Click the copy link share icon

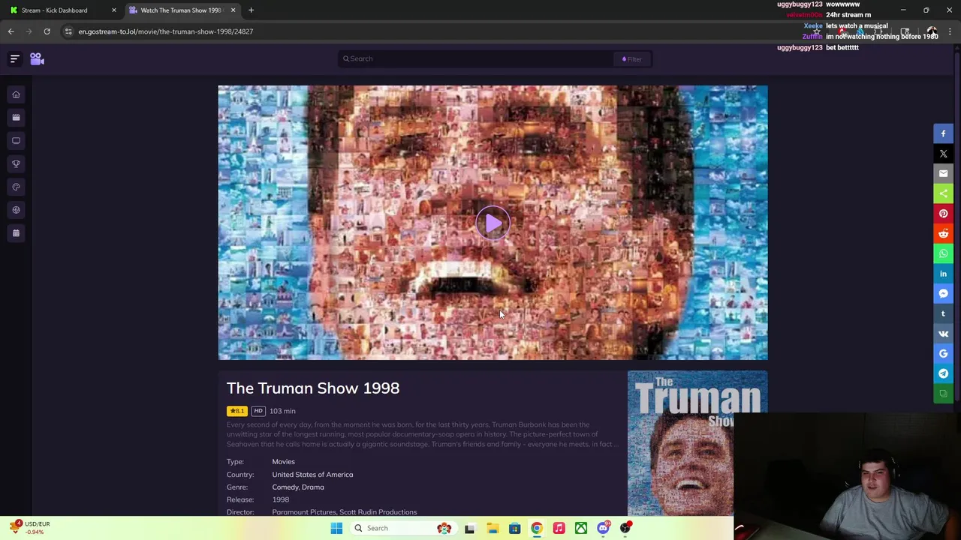943,394
